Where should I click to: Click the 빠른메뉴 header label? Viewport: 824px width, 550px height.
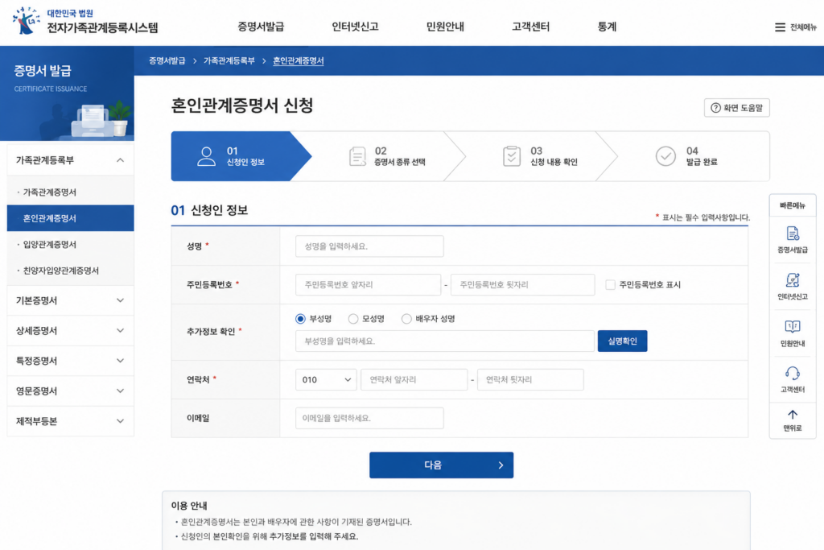click(x=793, y=205)
